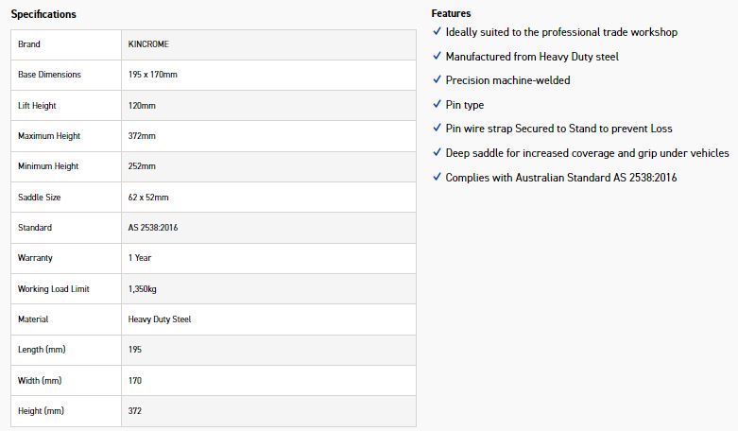Click the checkmark beside 'Complies with Australian Standard'

coord(437,177)
